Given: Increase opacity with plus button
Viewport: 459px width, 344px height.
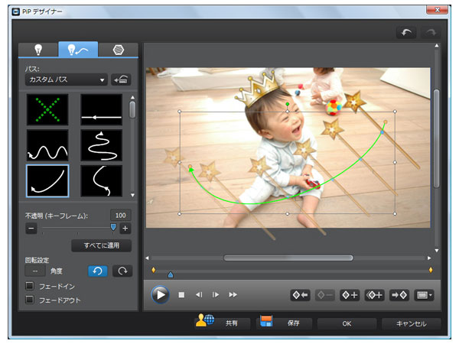Looking at the screenshot, I should coord(125,228).
